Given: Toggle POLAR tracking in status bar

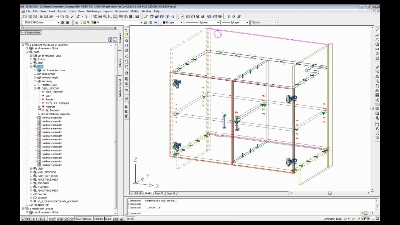Looking at the screenshot, I should coord(78,219).
